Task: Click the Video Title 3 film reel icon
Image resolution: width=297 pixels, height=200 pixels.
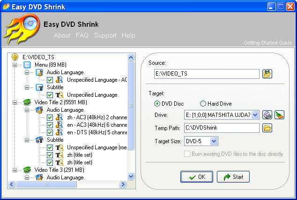Action: tap(27, 170)
